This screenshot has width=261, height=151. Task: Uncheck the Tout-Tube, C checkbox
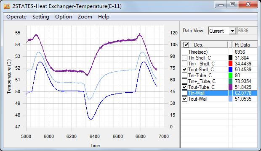click(184, 87)
